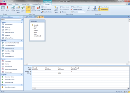Screen dimensions: 130x93
Task: Open the Help question mark icon
Action: click(x=129, y=4)
